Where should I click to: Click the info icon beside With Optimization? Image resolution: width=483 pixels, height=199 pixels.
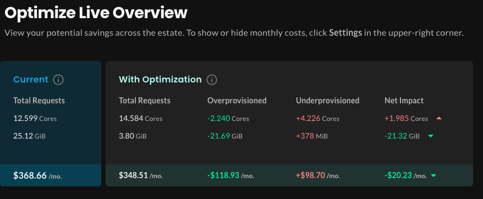pyautogui.click(x=212, y=80)
